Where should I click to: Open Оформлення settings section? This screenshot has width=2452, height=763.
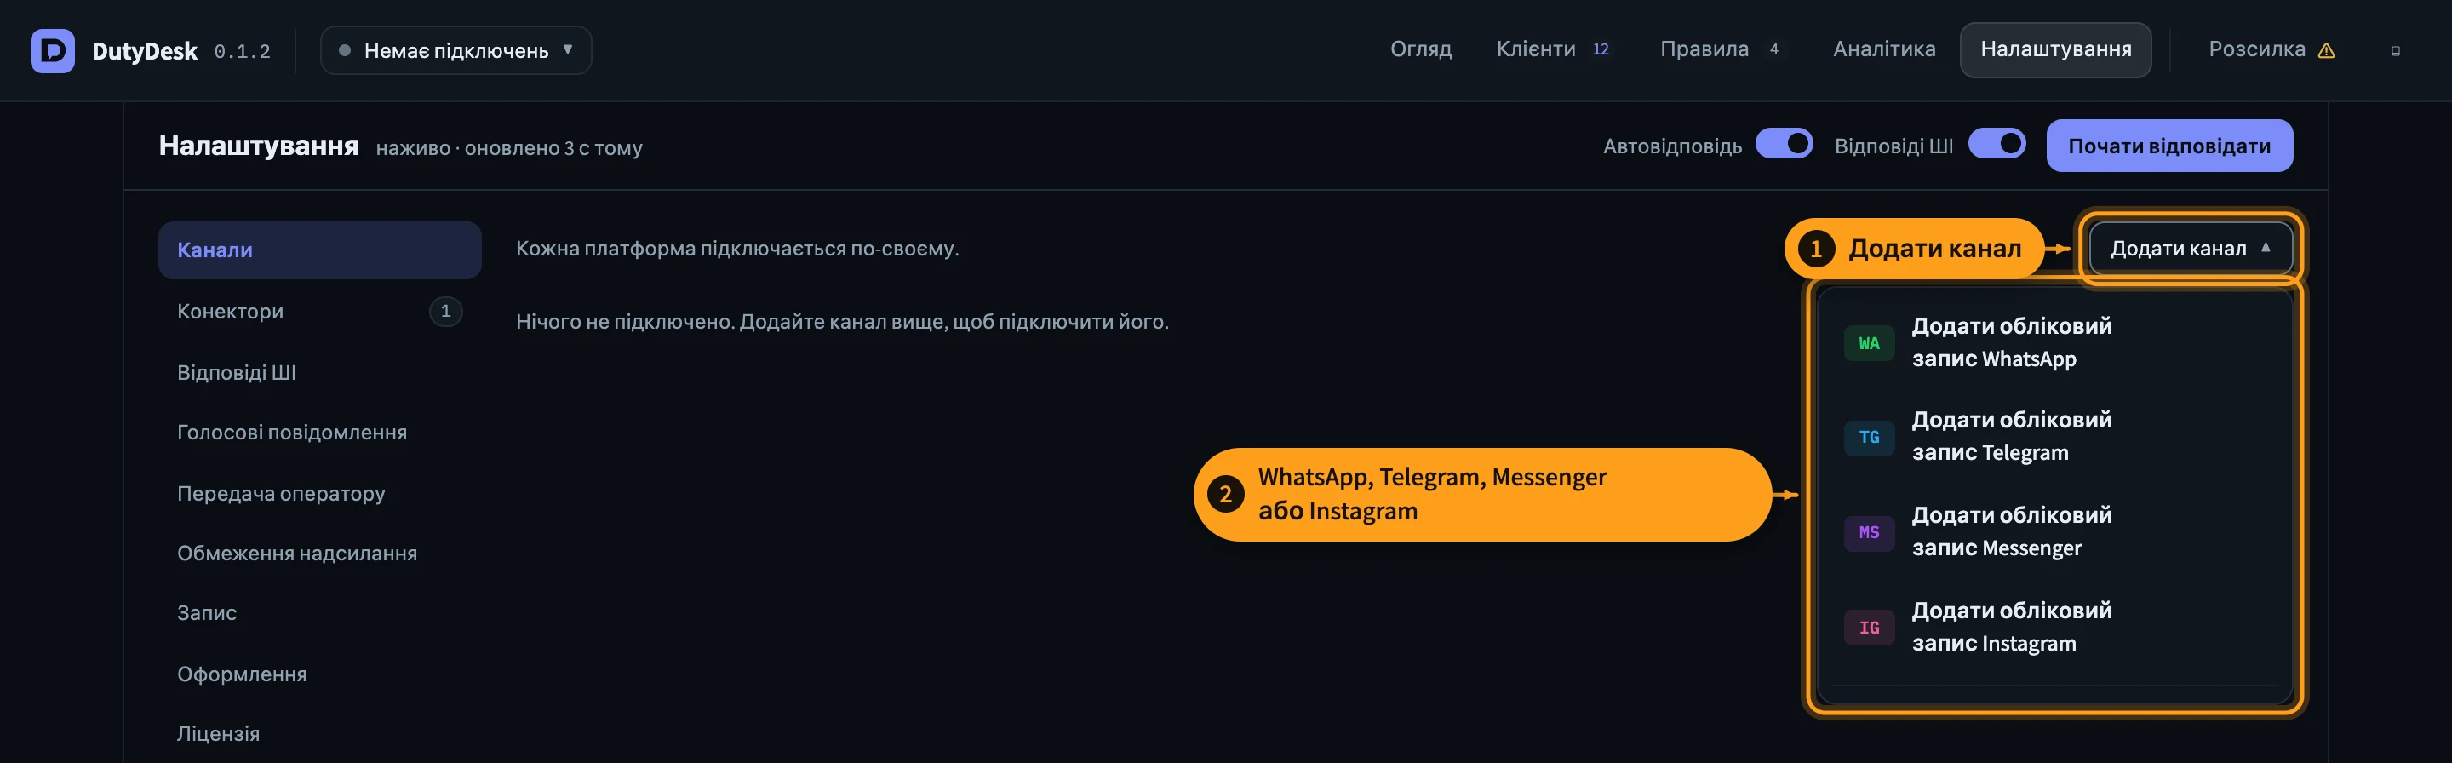pos(320,674)
